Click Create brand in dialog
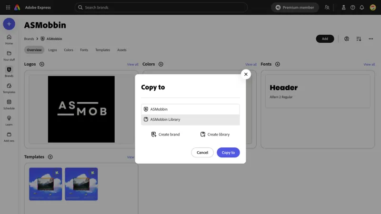 (165, 135)
